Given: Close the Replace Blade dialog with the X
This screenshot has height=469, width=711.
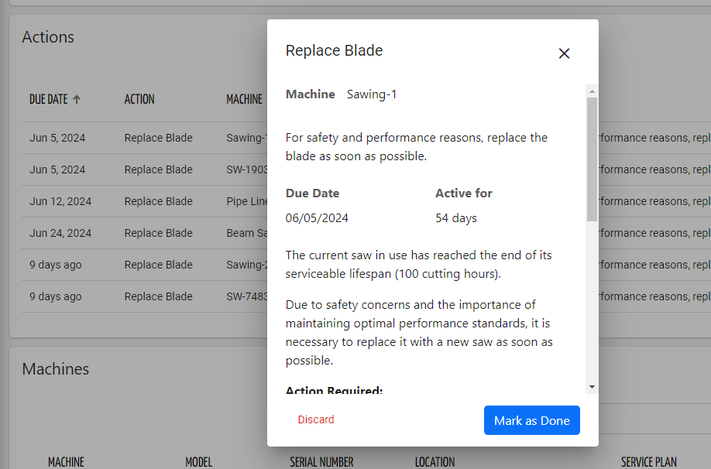Looking at the screenshot, I should pyautogui.click(x=564, y=53).
